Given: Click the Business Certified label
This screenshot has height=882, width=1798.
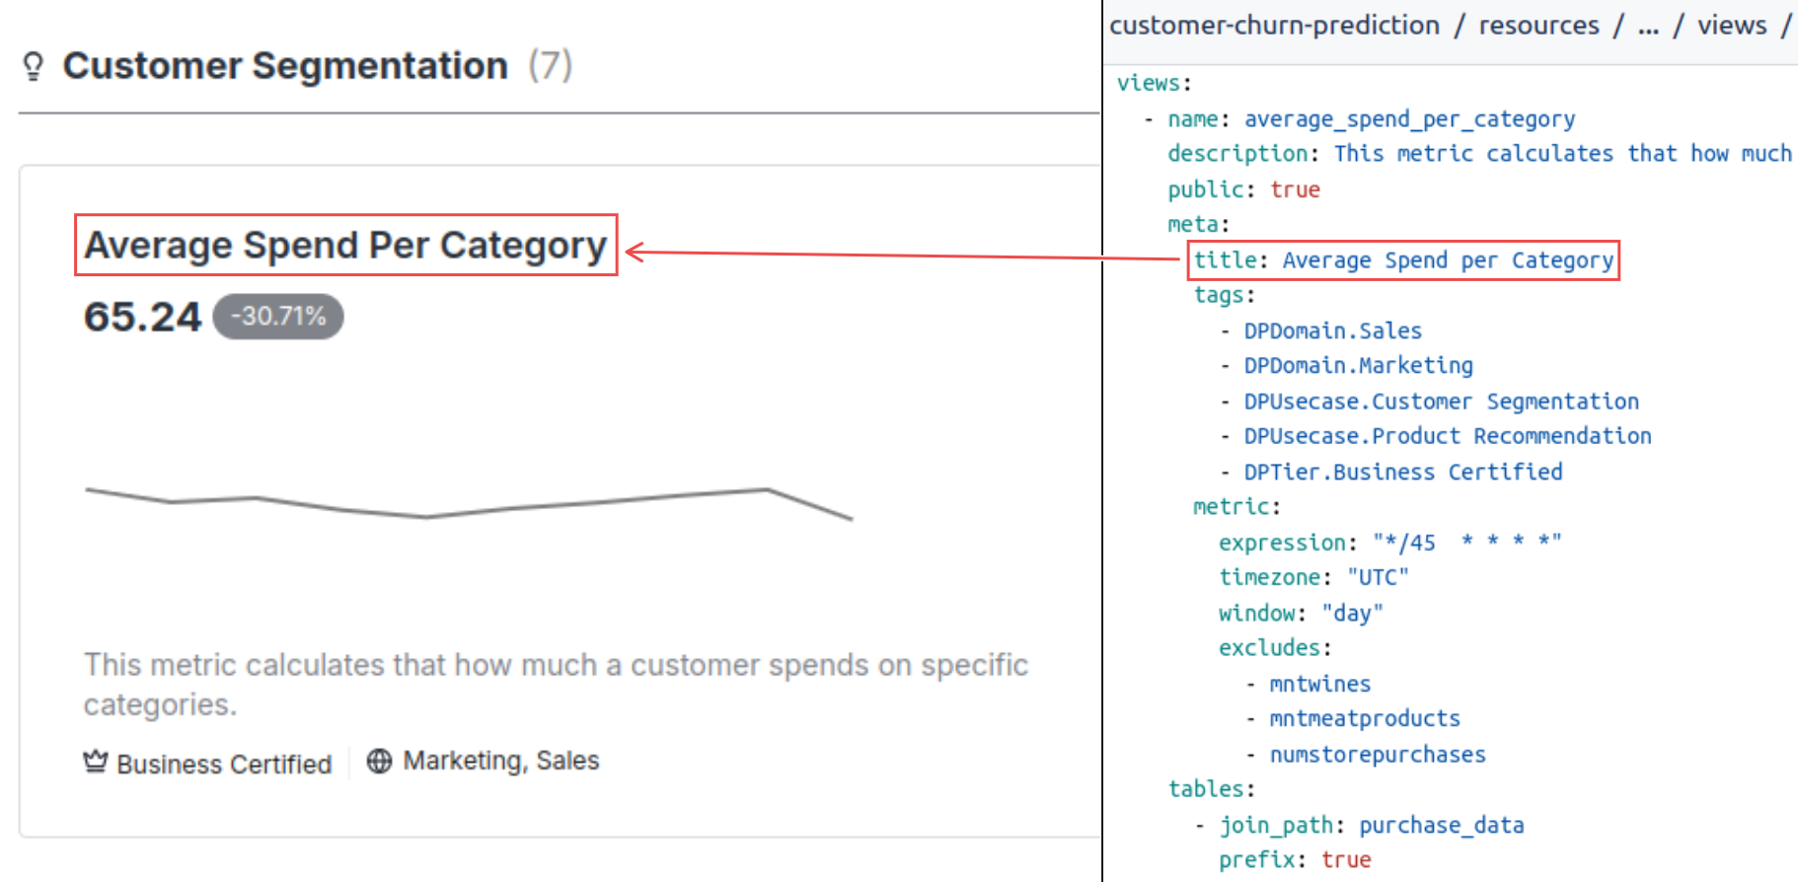Looking at the screenshot, I should coord(224,764).
